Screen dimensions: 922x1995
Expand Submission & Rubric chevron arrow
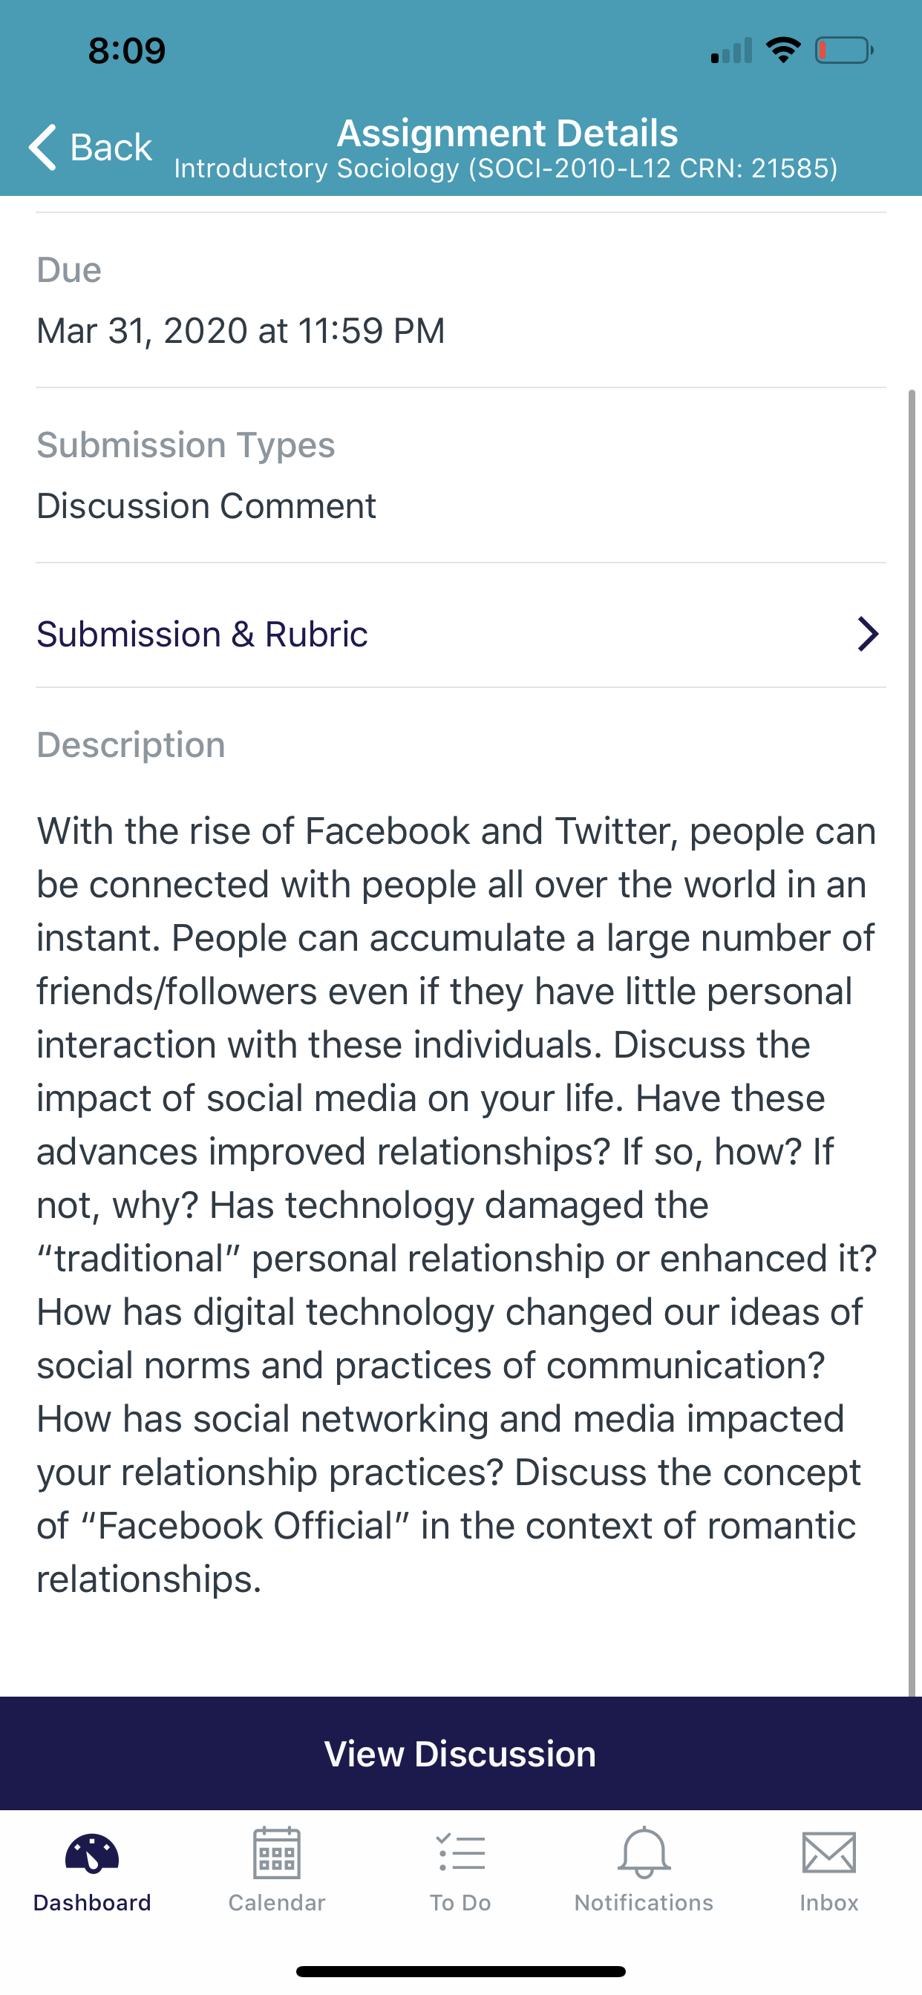pyautogui.click(x=868, y=635)
